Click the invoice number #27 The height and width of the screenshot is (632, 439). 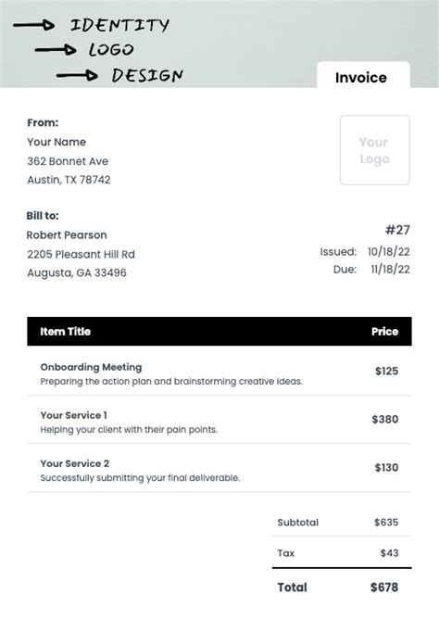pos(397,230)
